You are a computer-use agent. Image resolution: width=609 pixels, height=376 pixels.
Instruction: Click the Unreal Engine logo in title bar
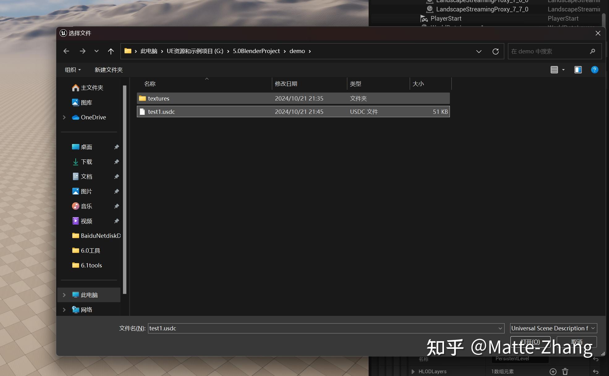click(x=63, y=33)
